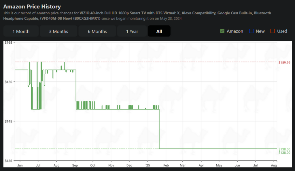Click the Dec label on x-axis
The width and height of the screenshot is (295, 171).
129,165
